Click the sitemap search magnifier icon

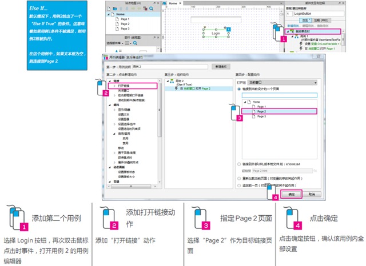click(x=151, y=9)
